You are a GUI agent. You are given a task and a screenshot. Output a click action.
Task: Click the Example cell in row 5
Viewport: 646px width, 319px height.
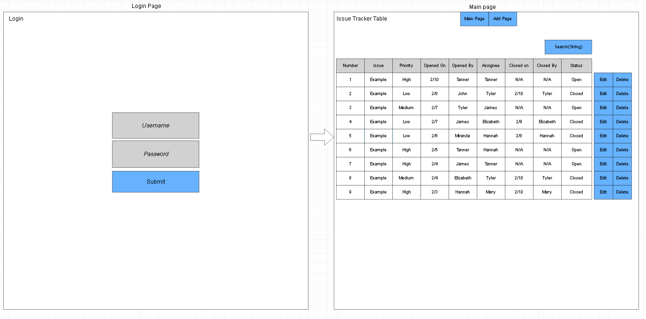pos(378,136)
